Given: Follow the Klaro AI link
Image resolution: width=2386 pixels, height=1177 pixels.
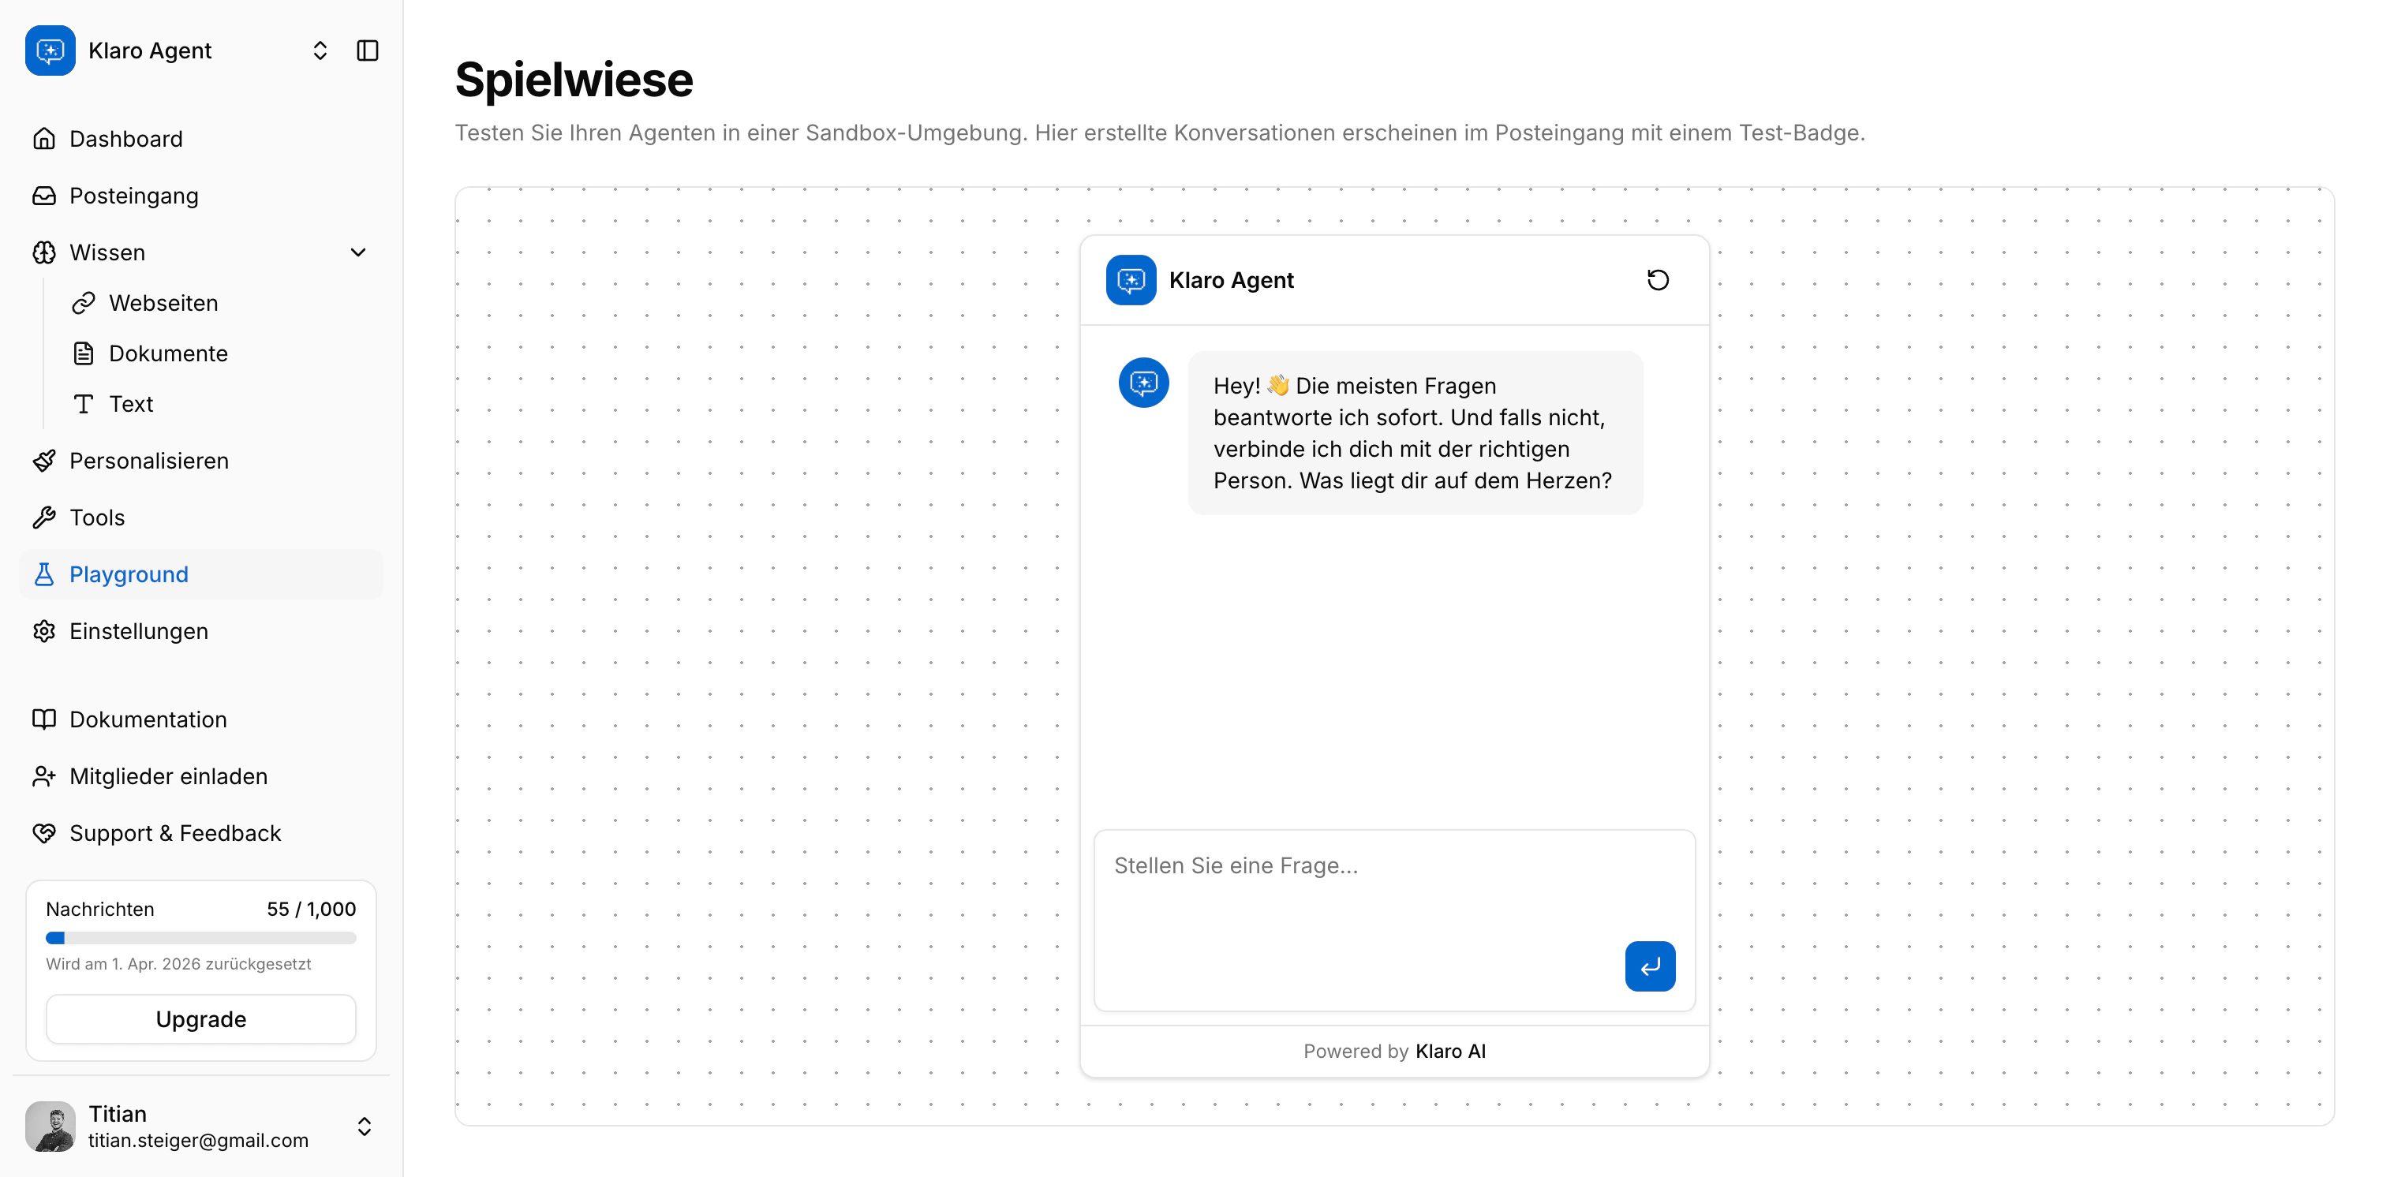Looking at the screenshot, I should tap(1449, 1051).
